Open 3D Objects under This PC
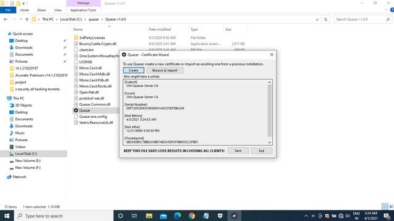The width and height of the screenshot is (394, 221). coord(23,105)
